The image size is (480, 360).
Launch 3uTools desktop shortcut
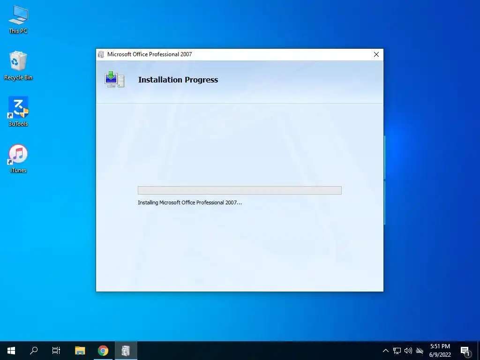pos(18,112)
